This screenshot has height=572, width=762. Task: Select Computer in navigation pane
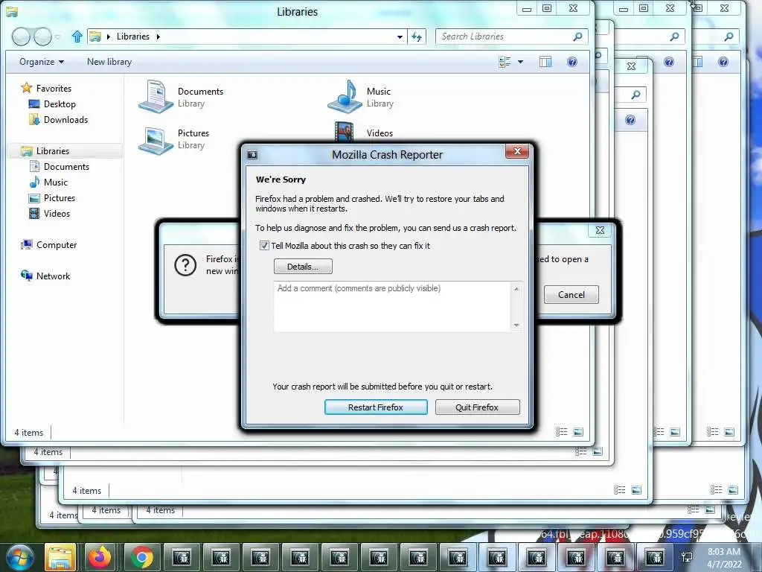click(48, 244)
